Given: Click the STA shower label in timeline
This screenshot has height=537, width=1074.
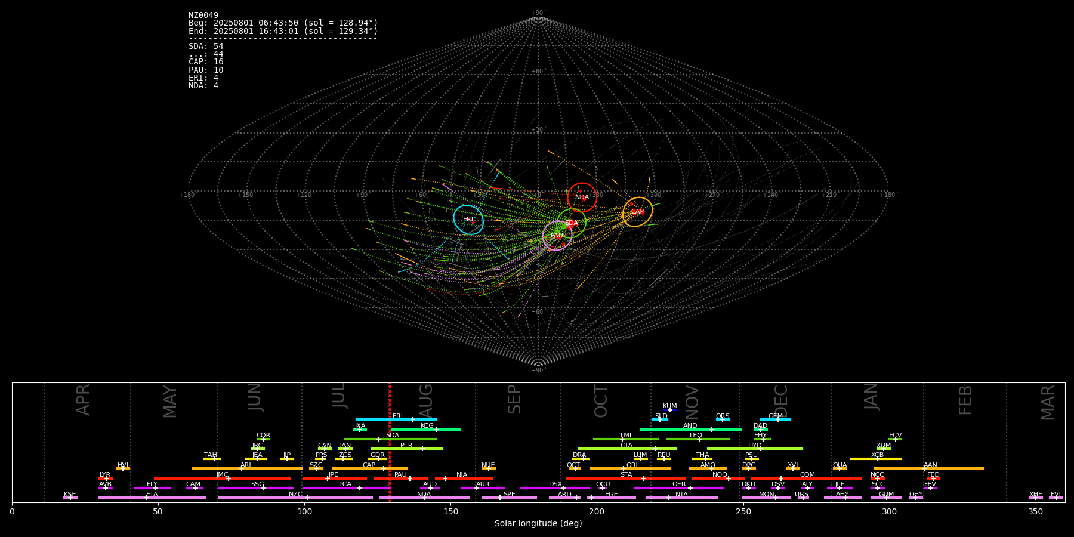Looking at the screenshot, I should [x=626, y=475].
